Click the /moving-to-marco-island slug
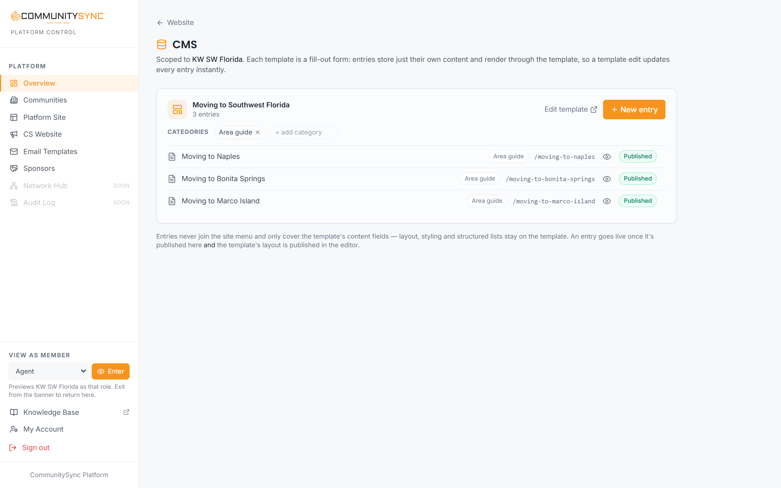 pos(554,201)
